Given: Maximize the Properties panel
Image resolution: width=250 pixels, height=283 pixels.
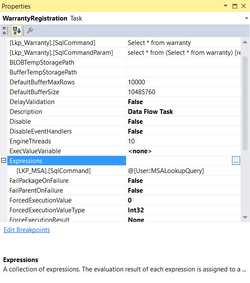Looking at the screenshot, I should click(235, 6).
